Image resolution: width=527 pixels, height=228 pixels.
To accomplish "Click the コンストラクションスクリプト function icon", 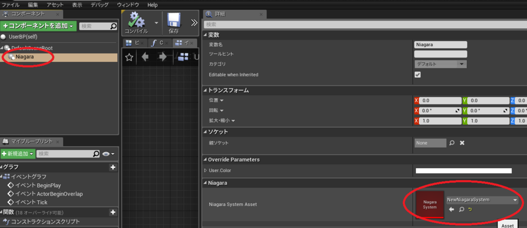I will pos(6,221).
